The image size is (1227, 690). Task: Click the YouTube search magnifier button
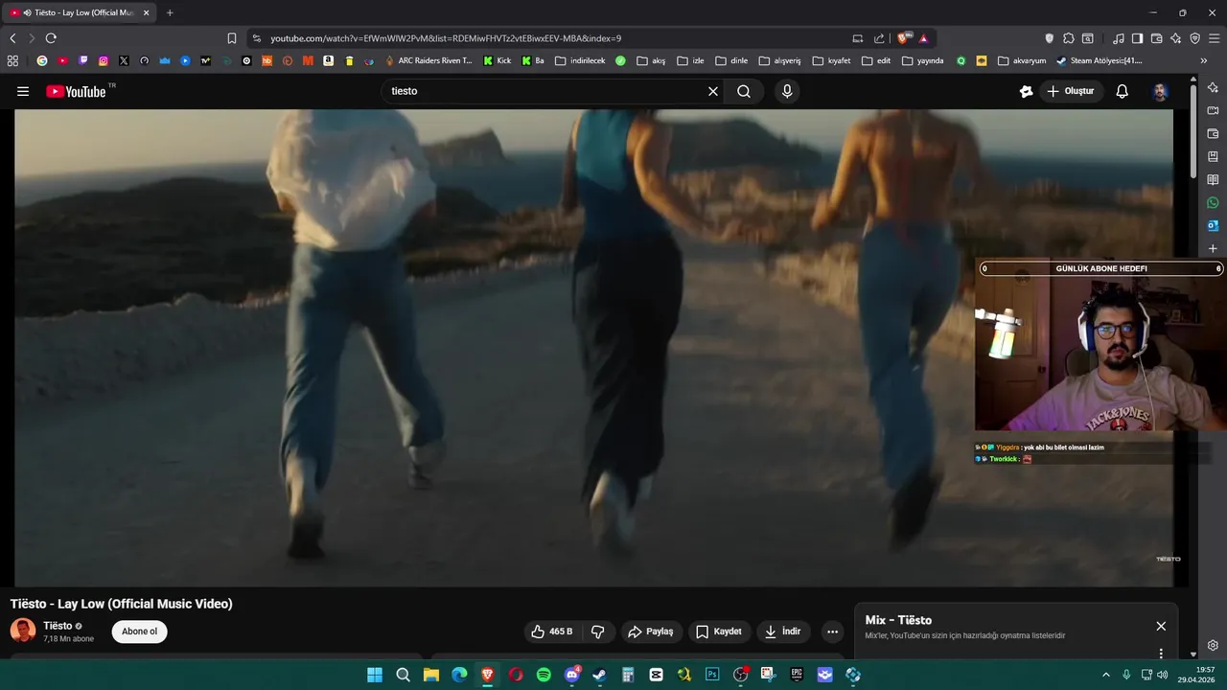(x=744, y=91)
